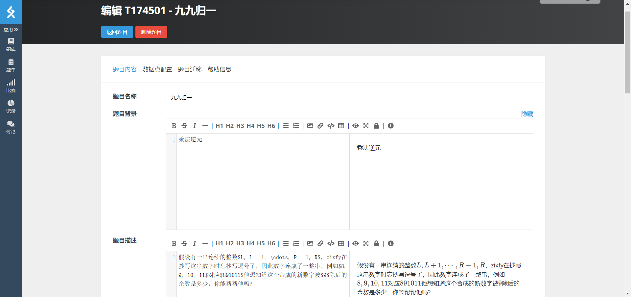This screenshot has height=297, width=631.
Task: Open info icon in 题目描述 editor
Action: pos(391,243)
